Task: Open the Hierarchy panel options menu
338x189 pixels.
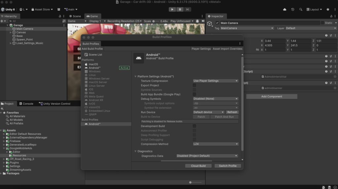Action: tap(64, 16)
